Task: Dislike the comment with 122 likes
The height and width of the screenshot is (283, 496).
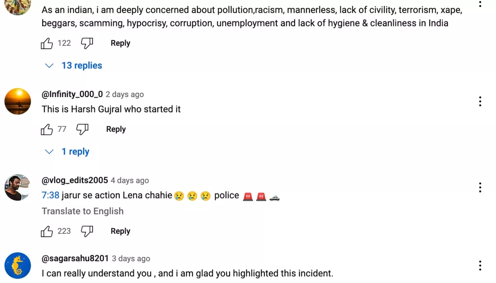Action: pos(87,43)
